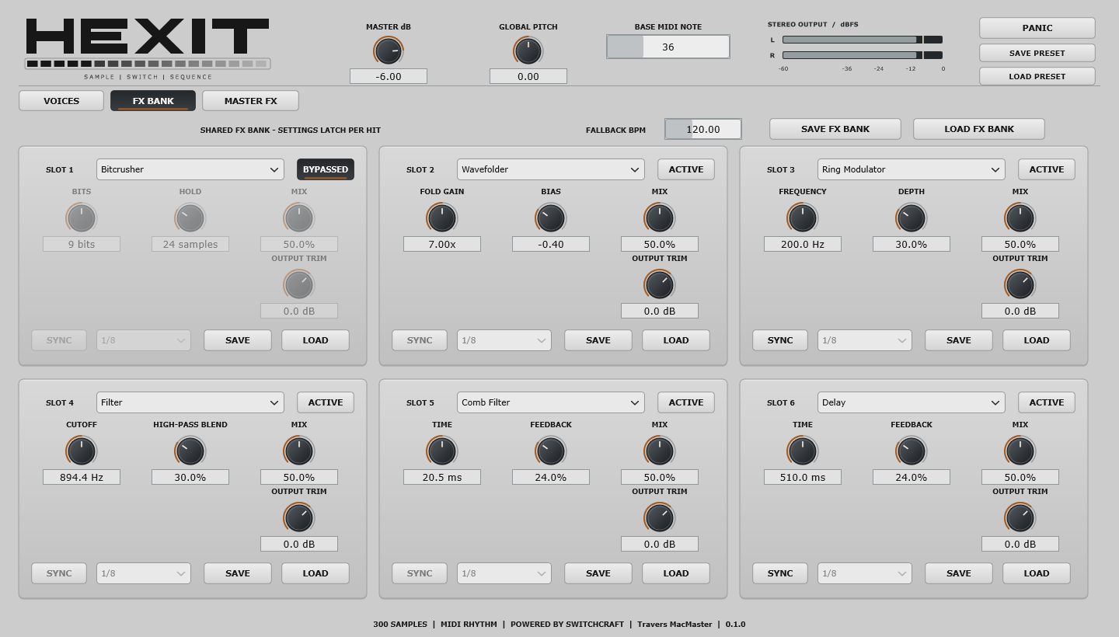Screen dimensions: 1119x637
Task: Open the Slot 3 Ring Modulator dropdown
Action: (x=912, y=169)
